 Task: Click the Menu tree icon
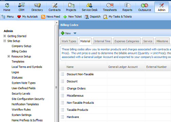3,17
